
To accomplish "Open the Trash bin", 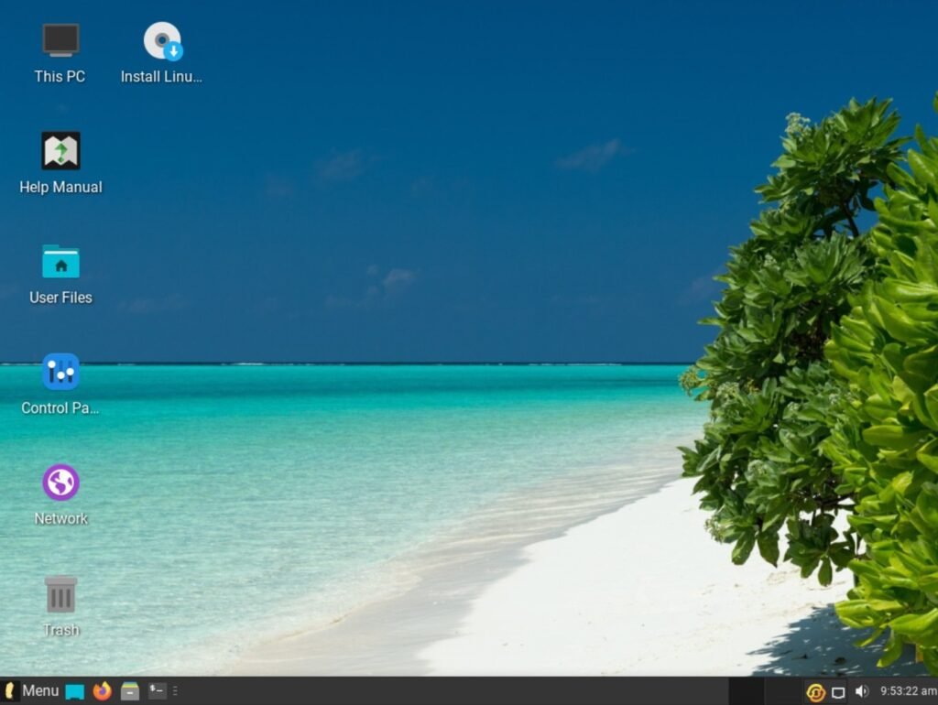I will 60,595.
